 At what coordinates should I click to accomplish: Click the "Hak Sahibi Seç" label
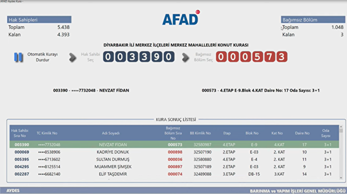tap(90, 57)
